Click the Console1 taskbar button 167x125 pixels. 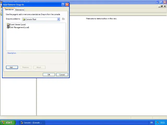[32, 122]
